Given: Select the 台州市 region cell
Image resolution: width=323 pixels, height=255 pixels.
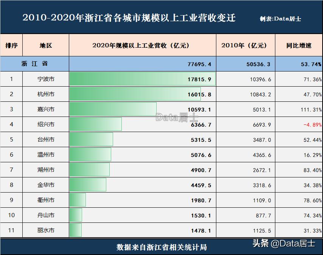Looking at the screenshot, I should pos(46,140).
